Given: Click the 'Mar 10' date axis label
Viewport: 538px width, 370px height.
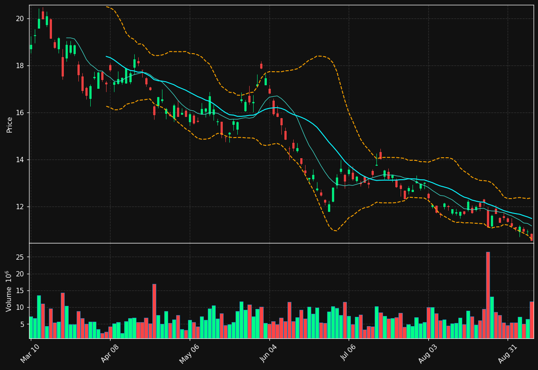Looking at the screenshot, I should 29,354.
